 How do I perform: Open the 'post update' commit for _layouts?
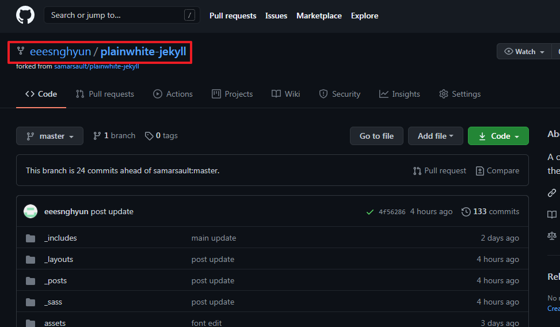[213, 260]
